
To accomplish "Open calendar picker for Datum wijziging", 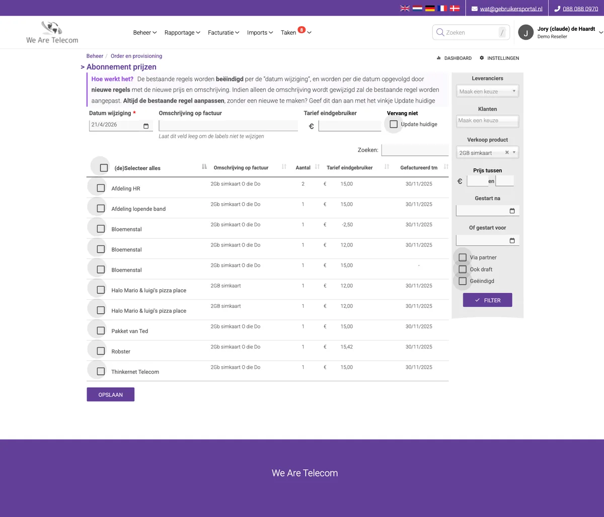I will coord(146,126).
